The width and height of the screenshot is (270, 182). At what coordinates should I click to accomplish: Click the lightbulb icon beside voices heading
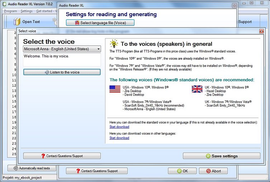coord(114,44)
